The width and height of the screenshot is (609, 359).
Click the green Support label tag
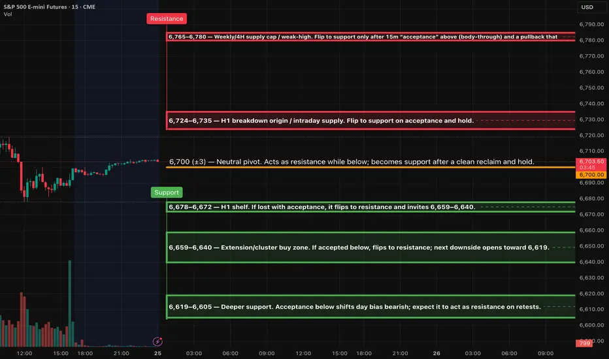point(167,193)
